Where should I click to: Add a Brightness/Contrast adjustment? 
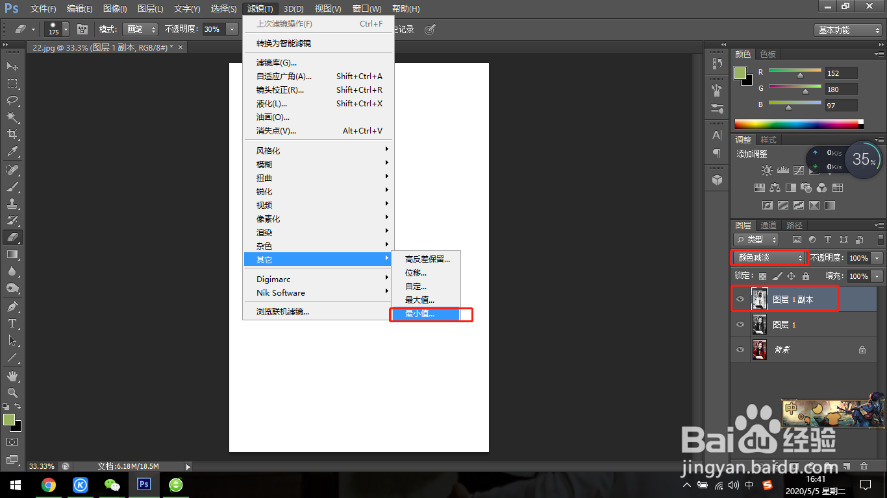coord(767,170)
